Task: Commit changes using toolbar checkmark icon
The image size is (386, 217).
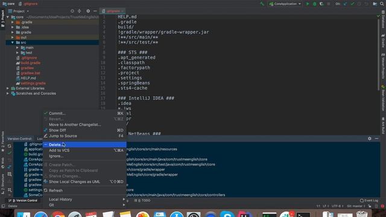Action: click(x=352, y=4)
